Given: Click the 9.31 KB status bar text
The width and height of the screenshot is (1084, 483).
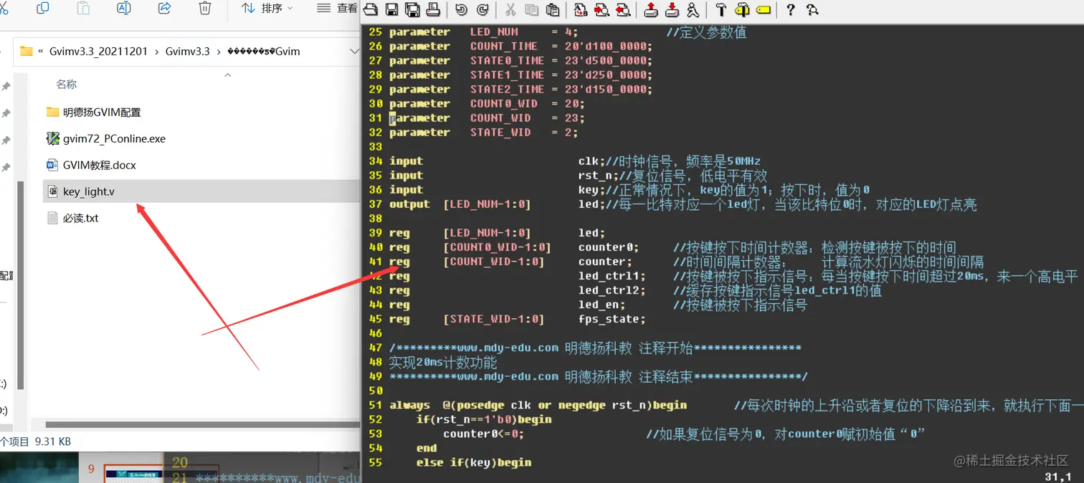Looking at the screenshot, I should (53, 442).
